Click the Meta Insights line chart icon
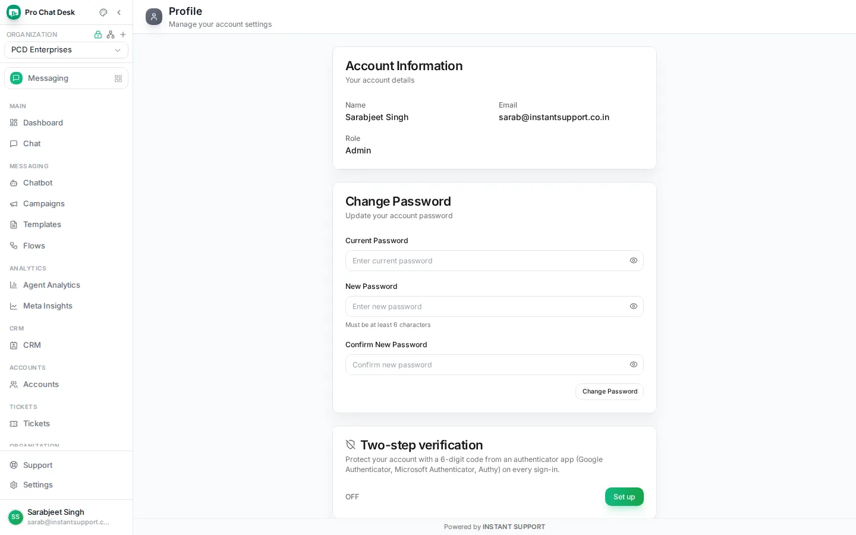 14,306
